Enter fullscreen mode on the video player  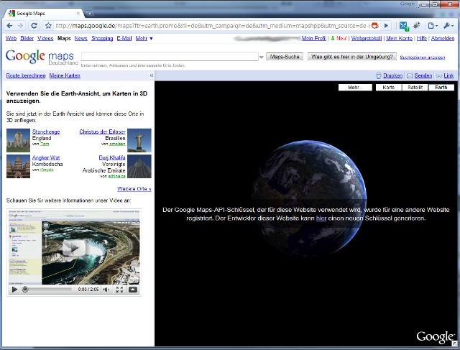(119, 290)
